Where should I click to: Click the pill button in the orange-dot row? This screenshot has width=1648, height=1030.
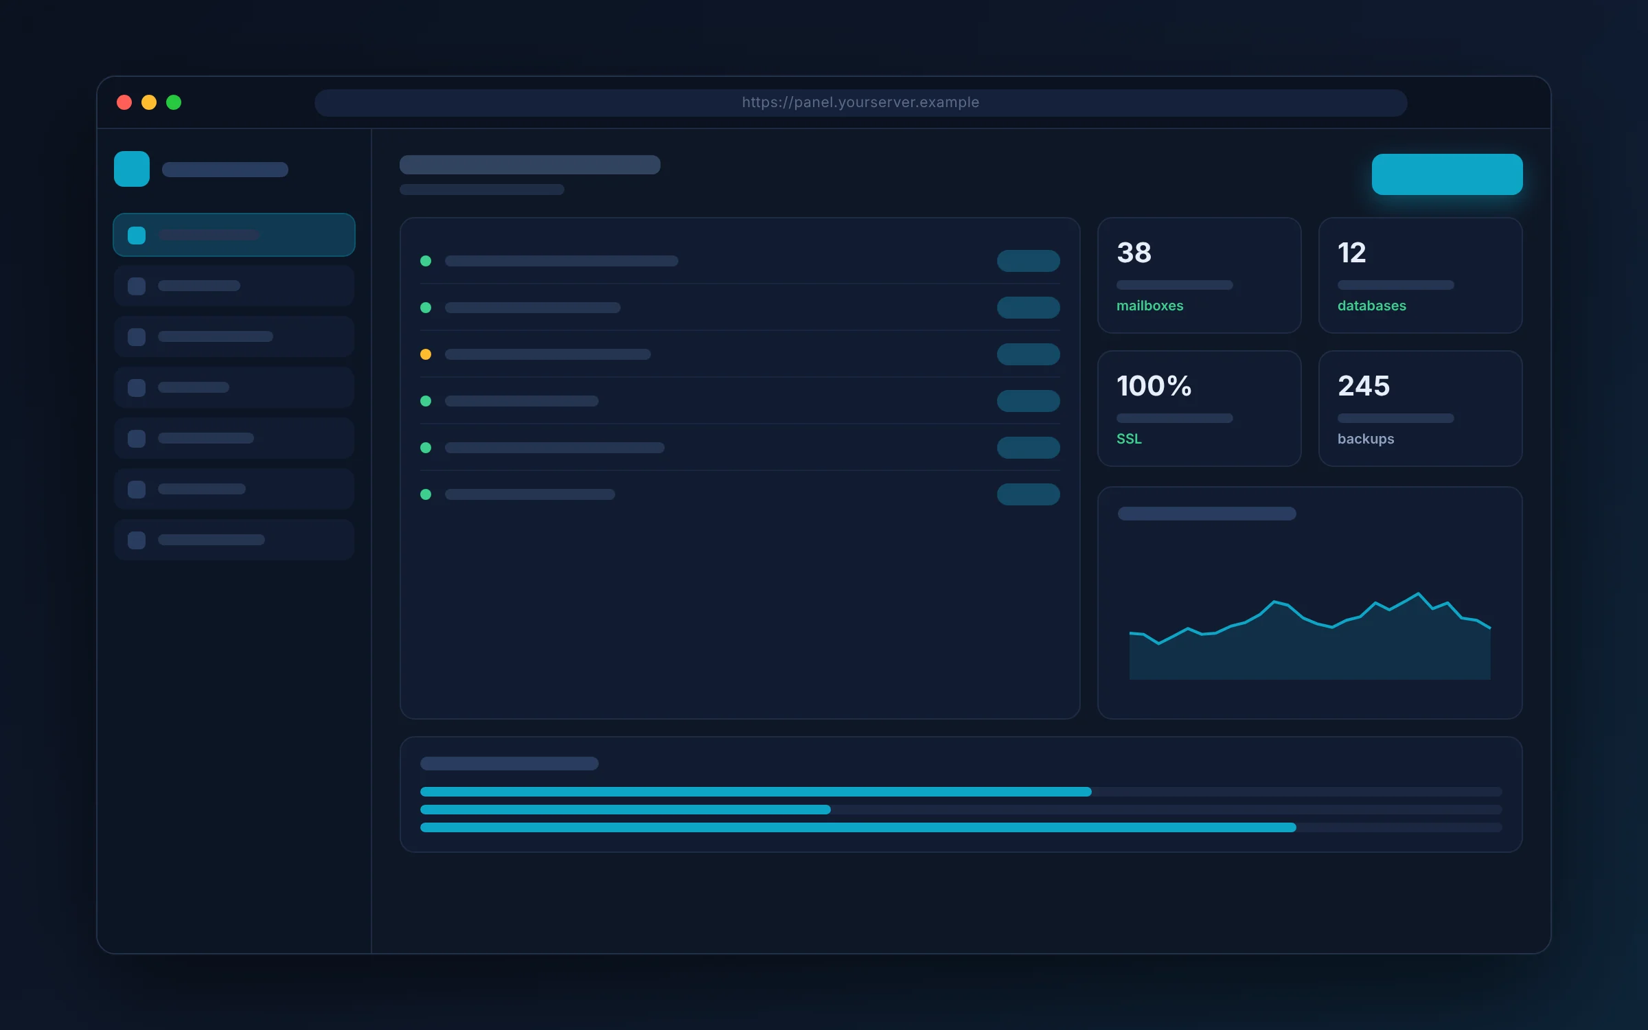1028,354
